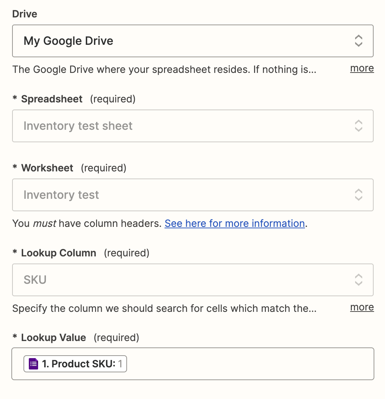
Task: Click the Spreadsheet (required) label
Action: coord(52,99)
